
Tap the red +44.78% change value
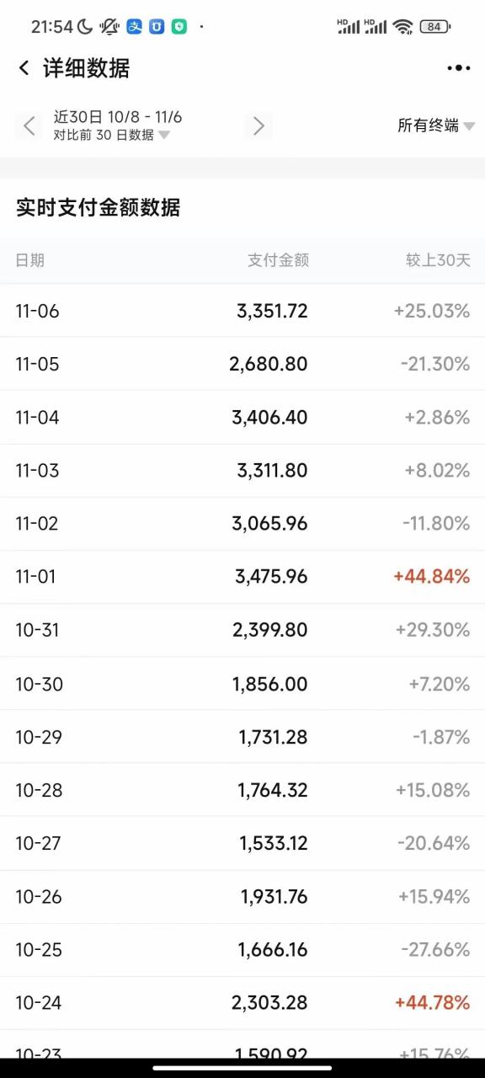[432, 1003]
